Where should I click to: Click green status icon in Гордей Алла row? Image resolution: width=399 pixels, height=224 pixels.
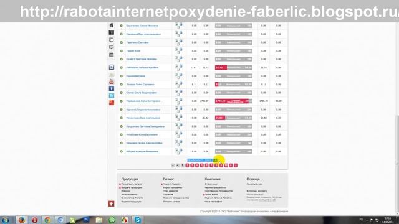[x=122, y=51]
